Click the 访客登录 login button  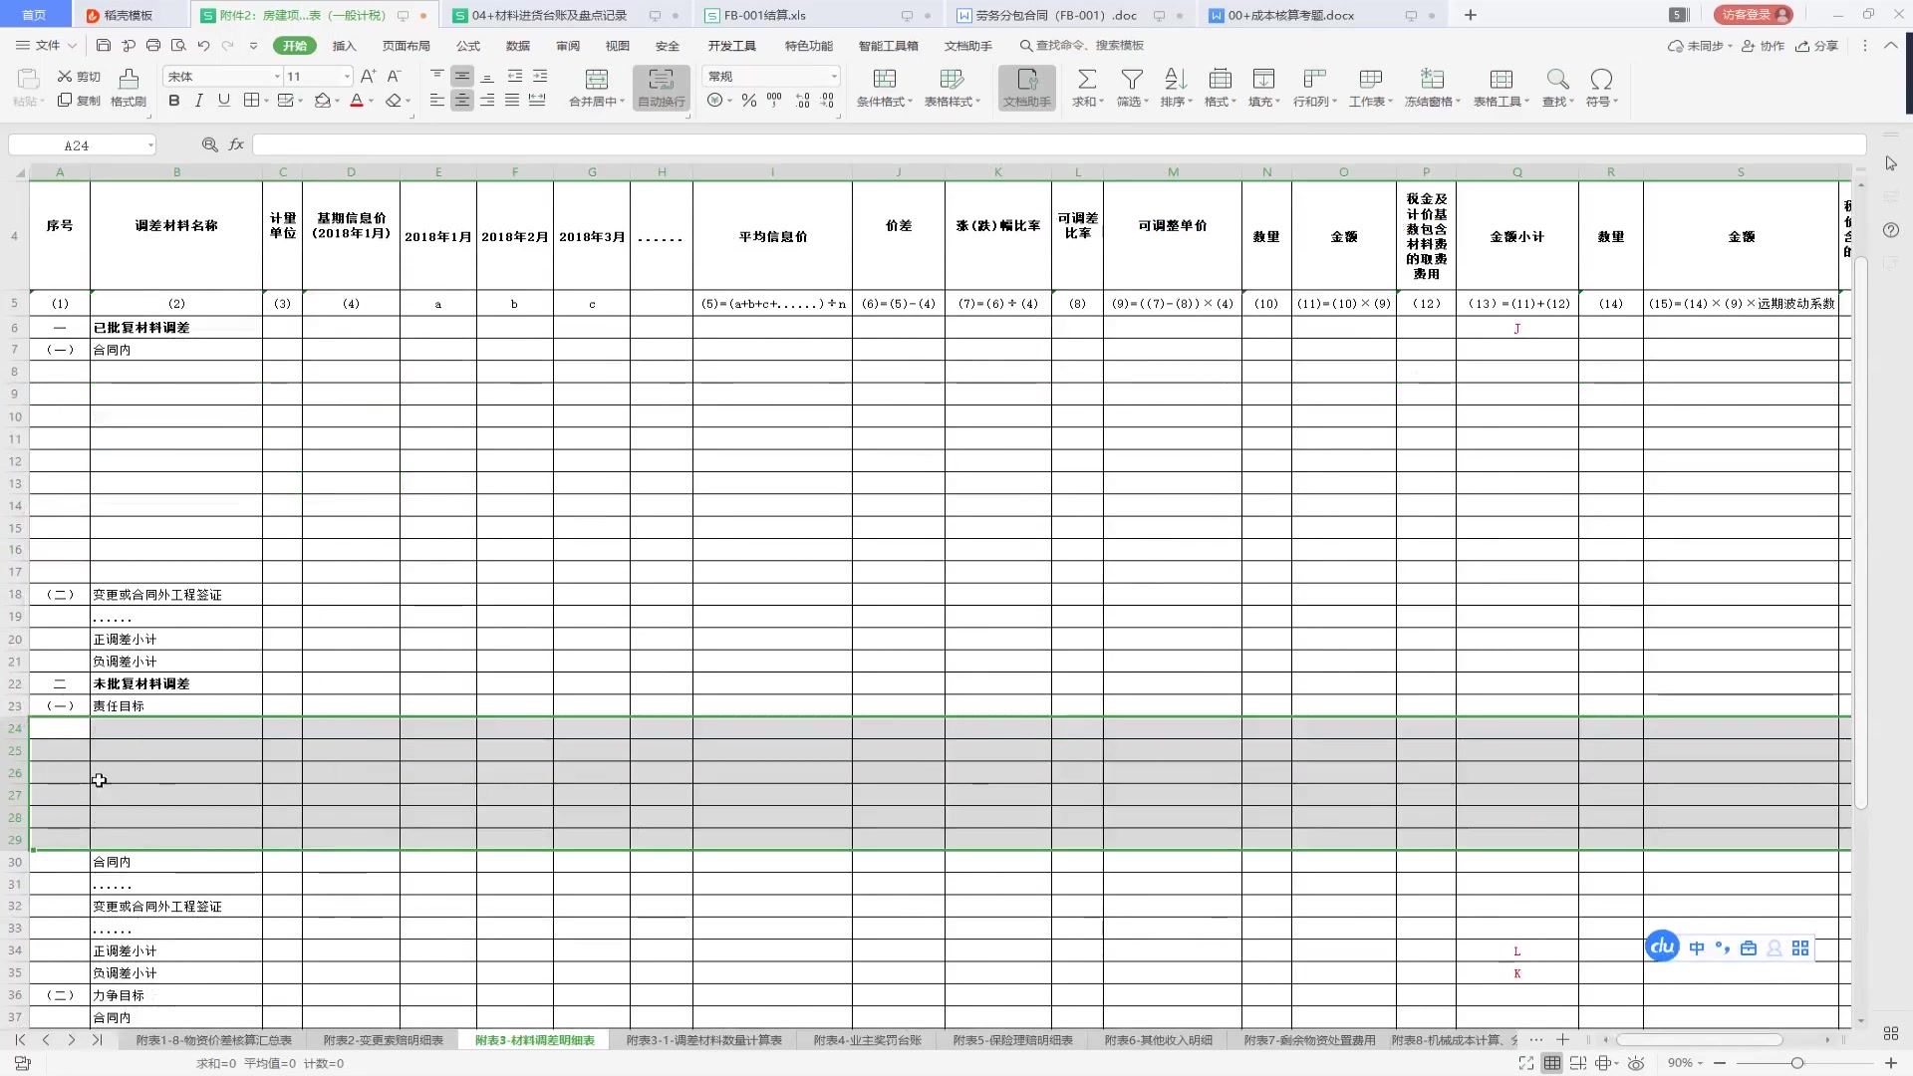pos(1753,15)
